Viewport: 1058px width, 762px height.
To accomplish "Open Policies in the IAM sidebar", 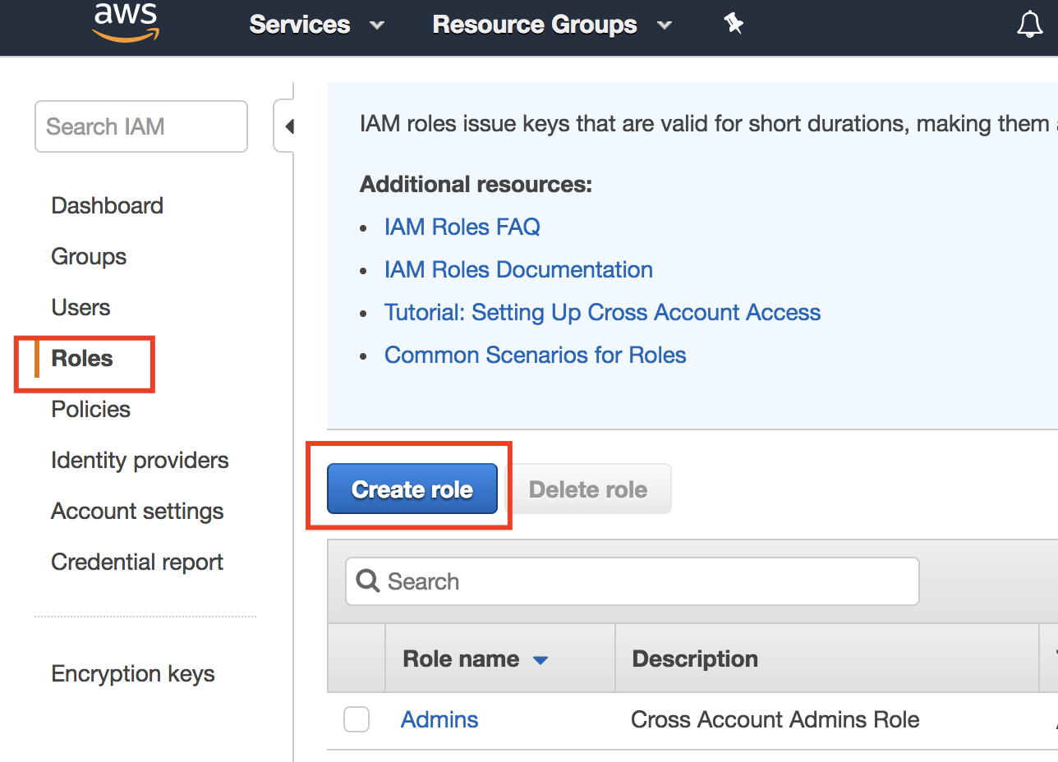I will coord(90,409).
